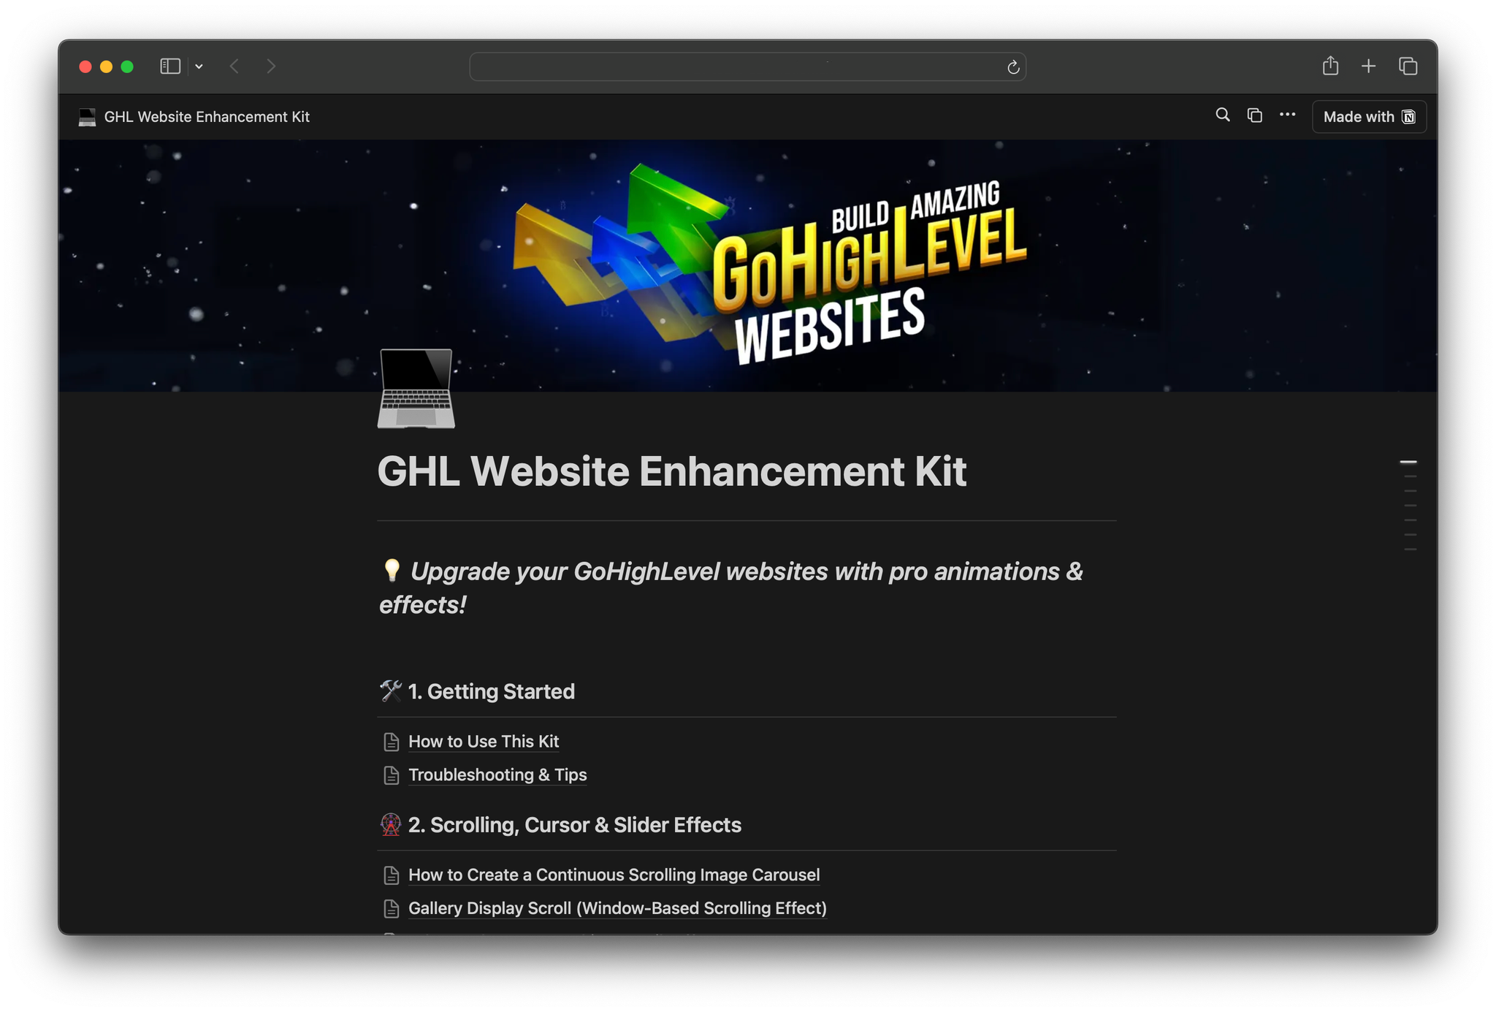Open Continuous Scrolling Image Carousel page
Viewport: 1496px width, 1012px height.
614,875
